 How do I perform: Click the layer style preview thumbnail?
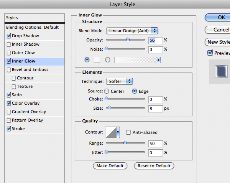(219, 71)
